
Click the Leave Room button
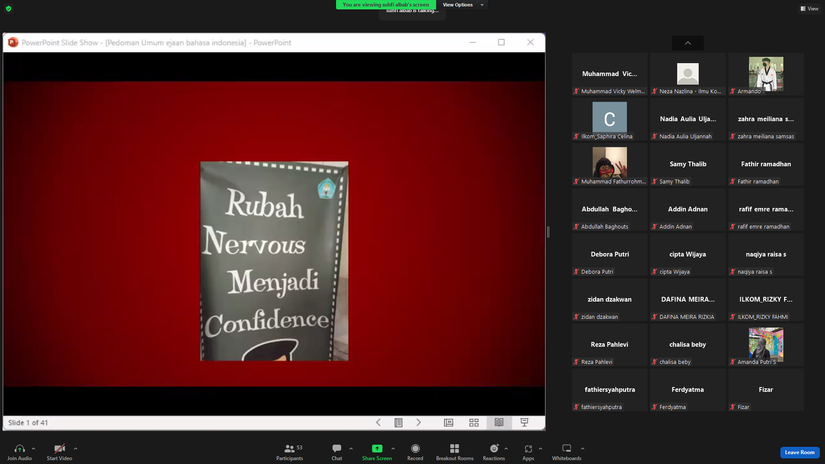[800, 452]
